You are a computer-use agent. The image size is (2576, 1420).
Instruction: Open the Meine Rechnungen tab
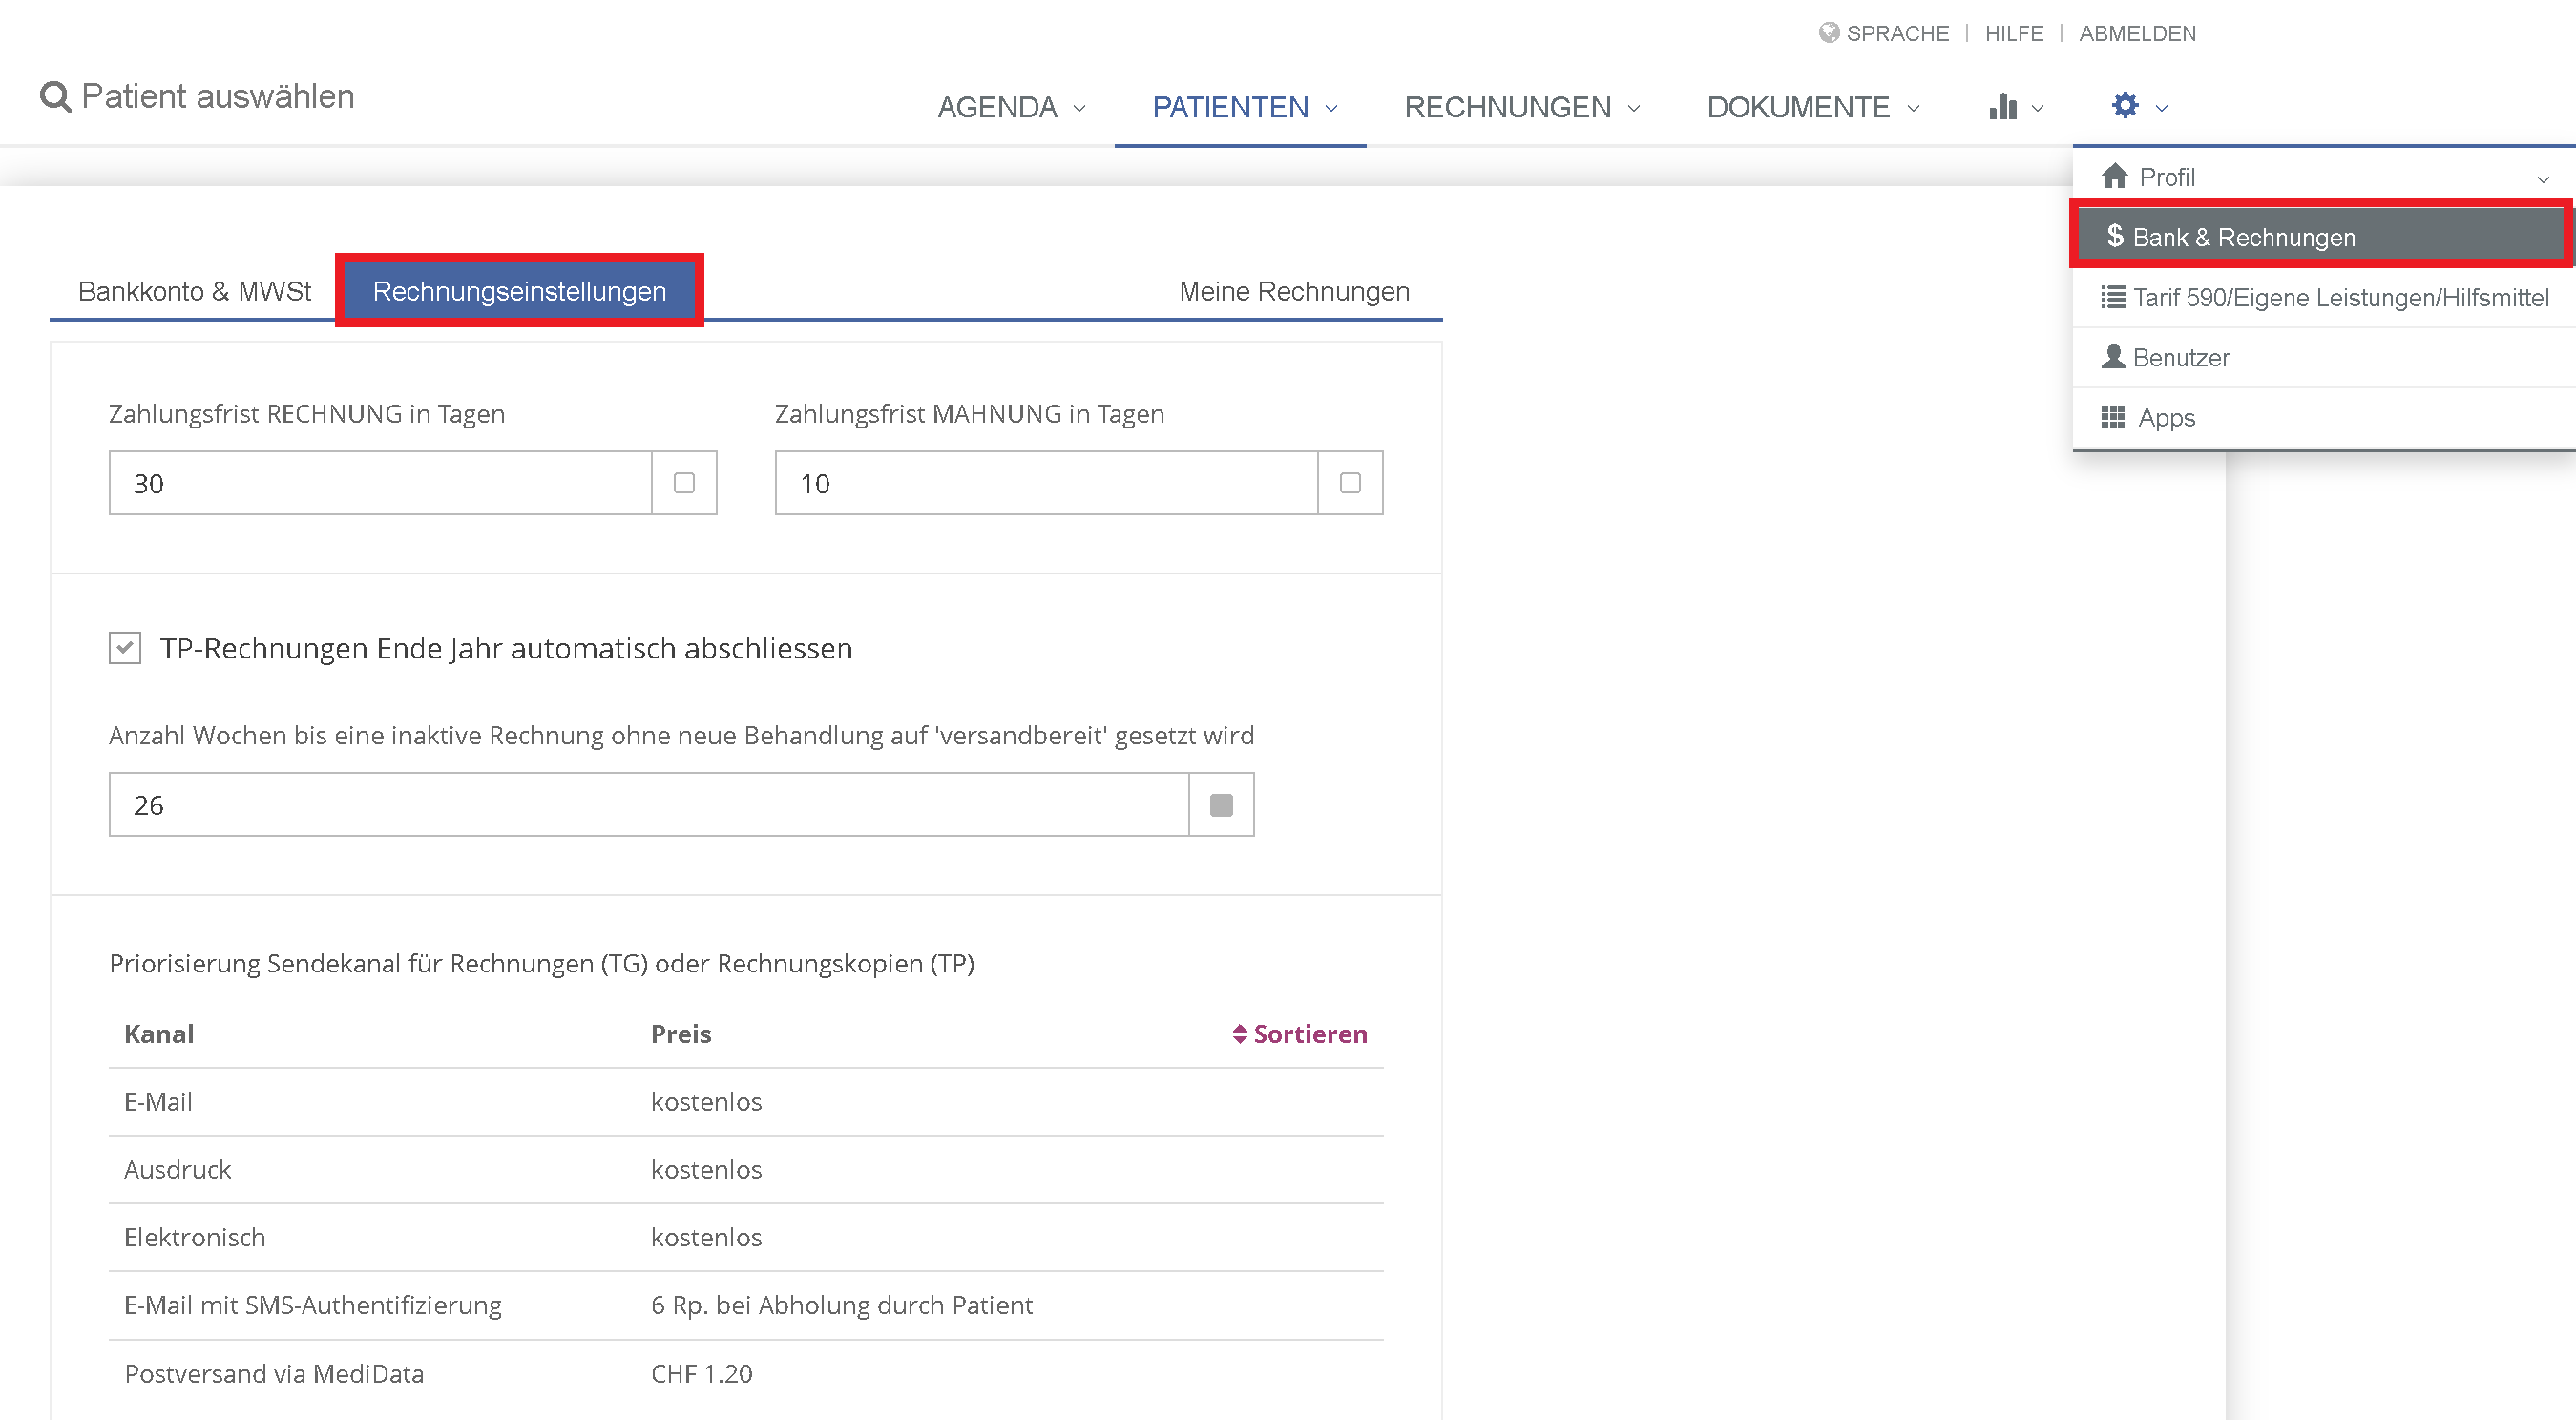tap(1294, 291)
